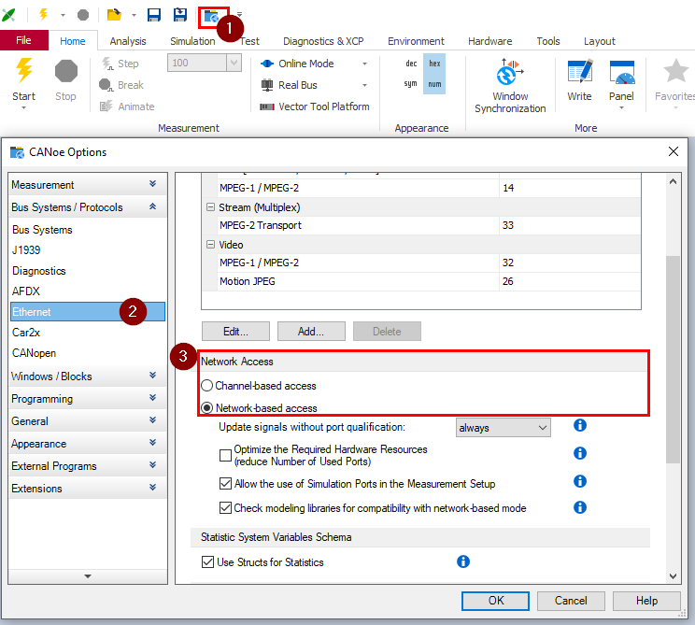The image size is (695, 625).
Task: Open CANoe Options from quick access toolbar
Action: (x=213, y=15)
